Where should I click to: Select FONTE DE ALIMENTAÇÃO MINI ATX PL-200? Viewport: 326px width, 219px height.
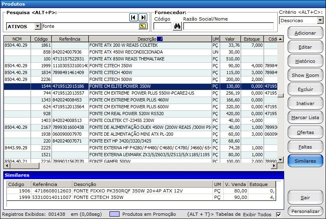(x=140, y=134)
